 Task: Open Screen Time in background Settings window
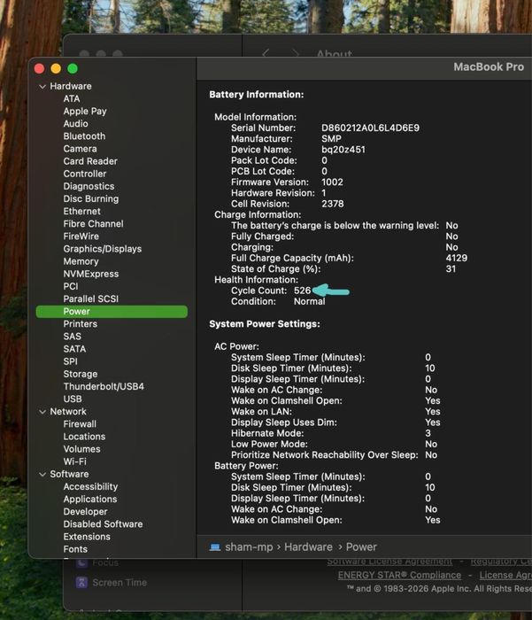tap(120, 583)
